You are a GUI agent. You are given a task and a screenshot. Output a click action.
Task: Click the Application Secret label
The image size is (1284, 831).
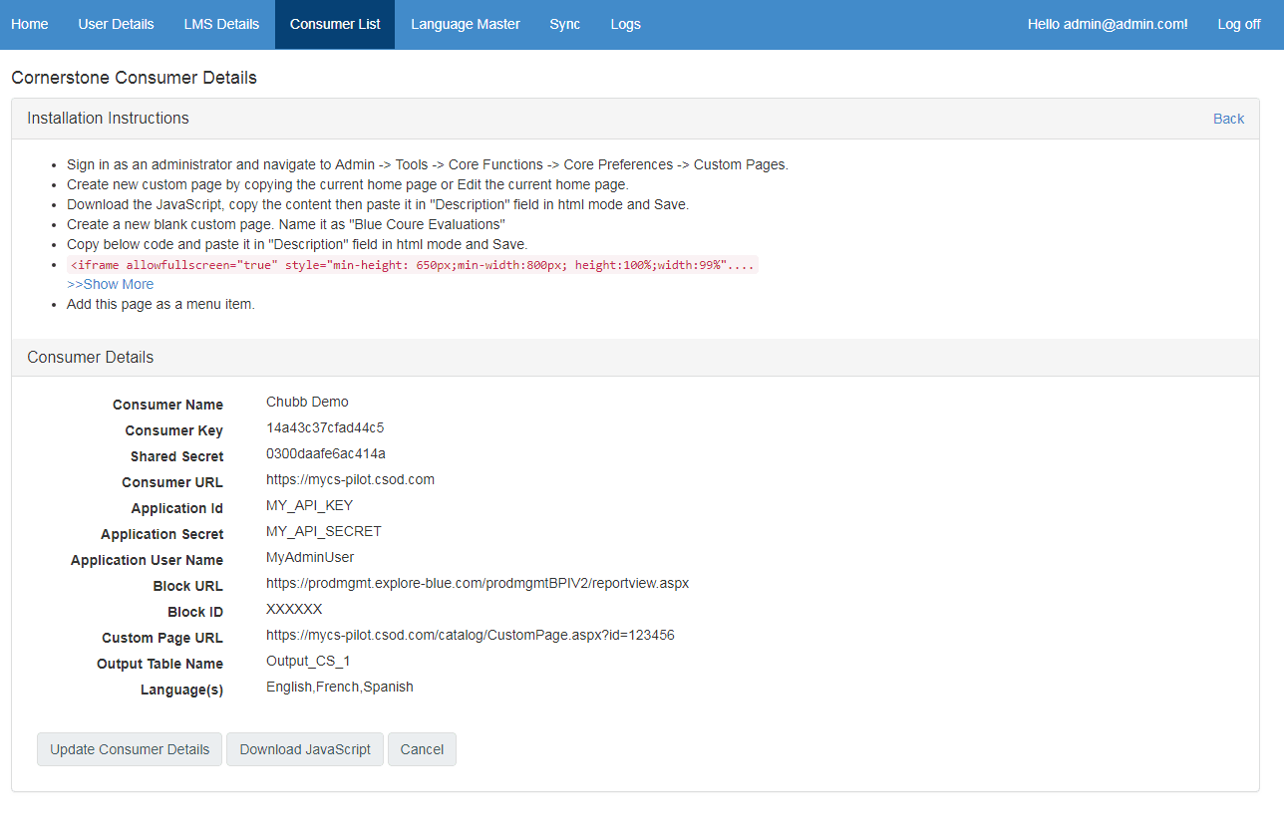[x=162, y=534]
